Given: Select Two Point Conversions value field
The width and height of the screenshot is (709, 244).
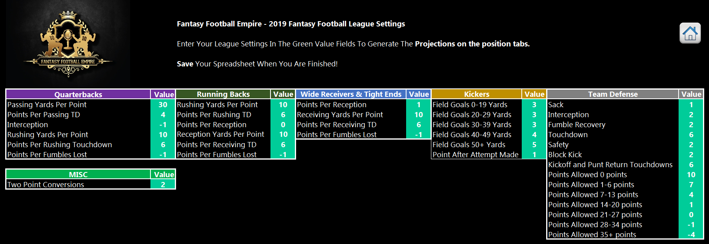Looking at the screenshot, I should point(163,184).
